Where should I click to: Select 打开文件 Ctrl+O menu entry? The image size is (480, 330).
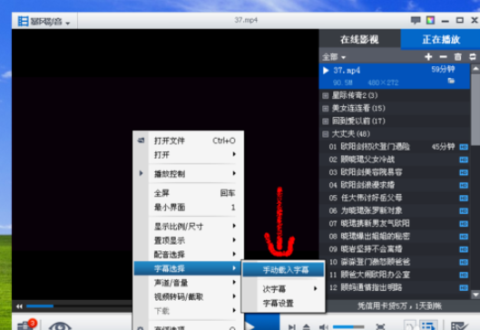189,141
